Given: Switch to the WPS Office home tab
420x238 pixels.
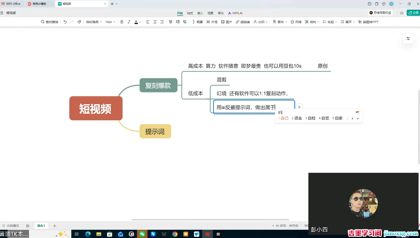Looking at the screenshot, I should 11,4.
